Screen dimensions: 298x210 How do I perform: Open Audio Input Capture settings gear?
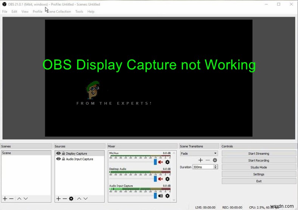pos(168,196)
